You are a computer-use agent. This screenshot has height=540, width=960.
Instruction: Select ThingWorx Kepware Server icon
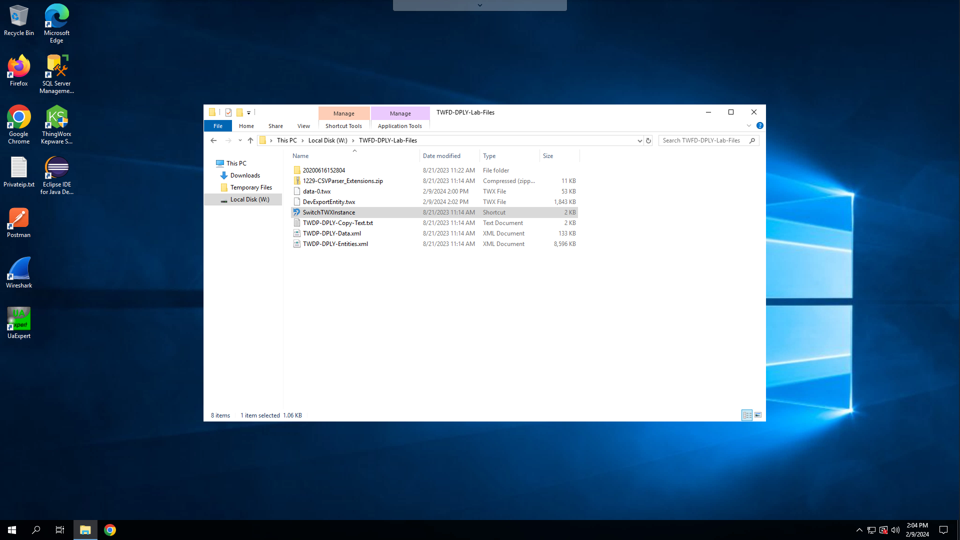[56, 124]
